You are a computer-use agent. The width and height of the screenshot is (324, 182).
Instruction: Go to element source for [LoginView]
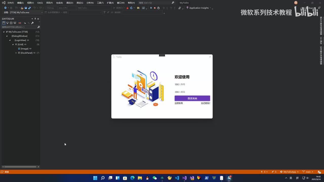click(x=28, y=40)
